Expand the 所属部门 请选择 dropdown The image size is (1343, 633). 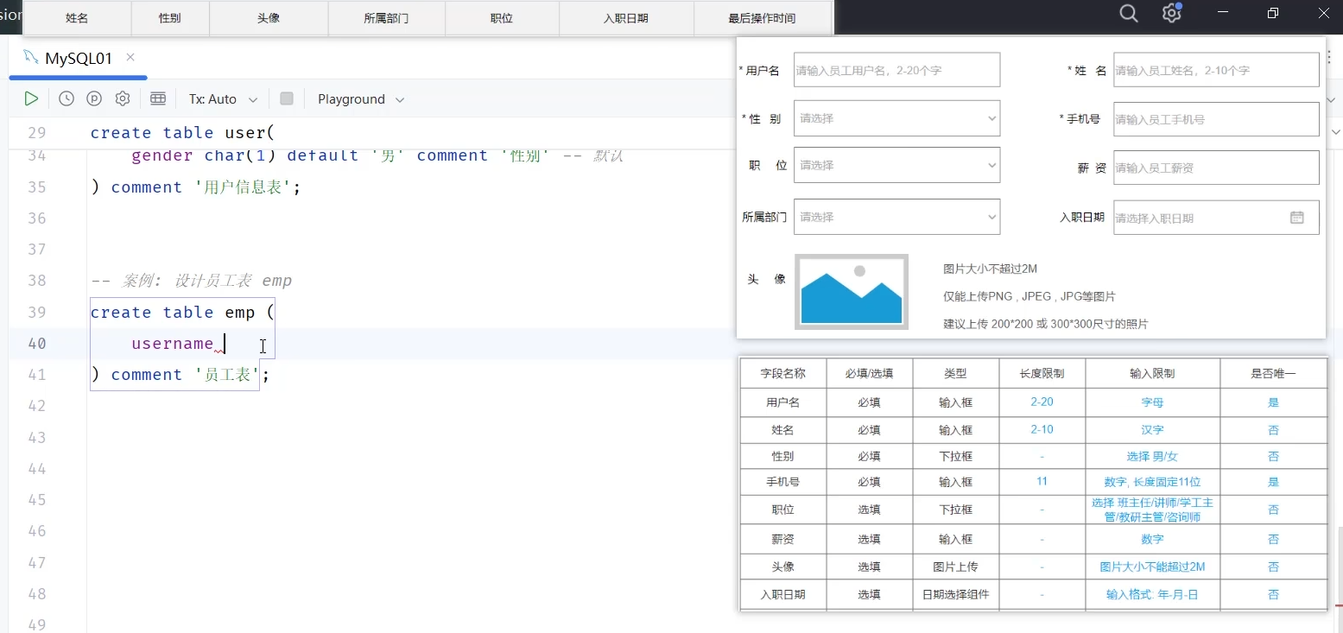896,217
